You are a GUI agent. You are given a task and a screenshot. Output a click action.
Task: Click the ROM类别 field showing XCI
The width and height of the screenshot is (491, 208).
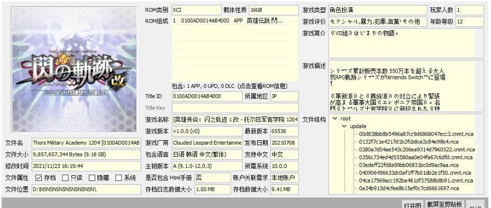pyautogui.click(x=196, y=10)
